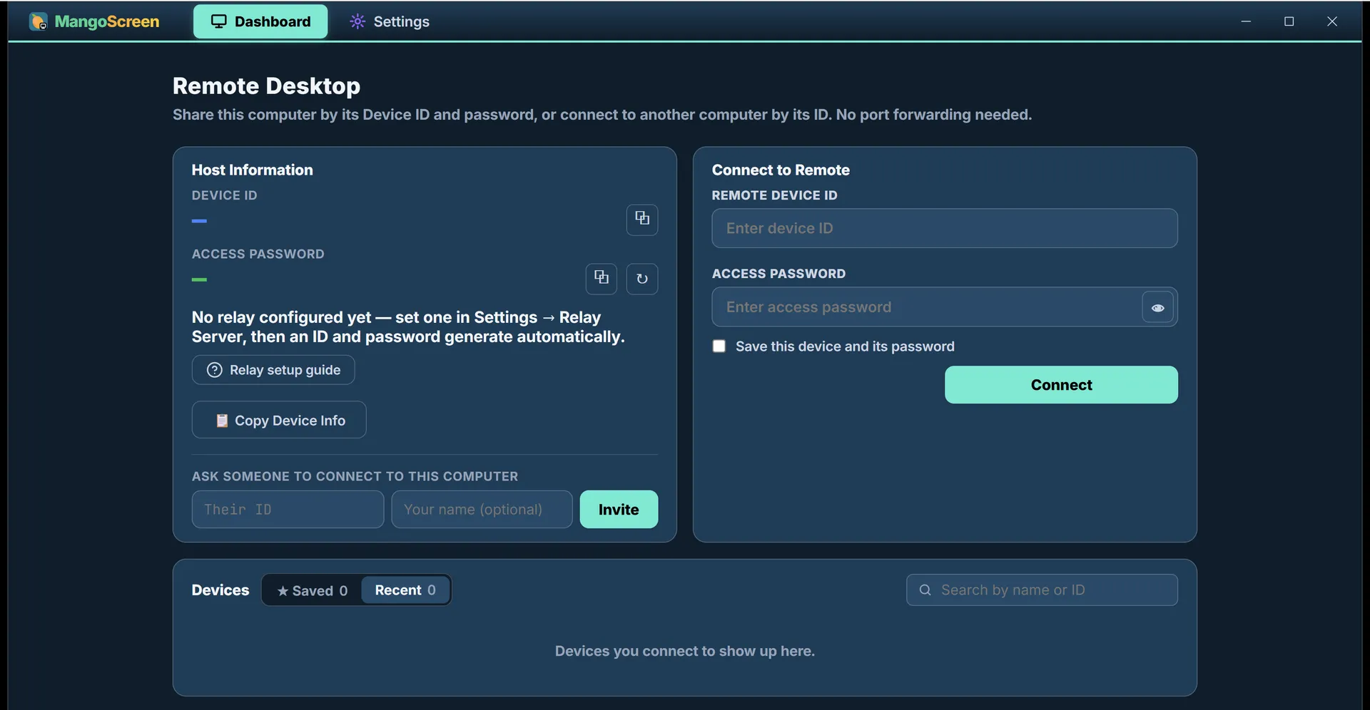1370x710 pixels.
Task: Minimize the MangoScreen window
Action: click(x=1246, y=21)
